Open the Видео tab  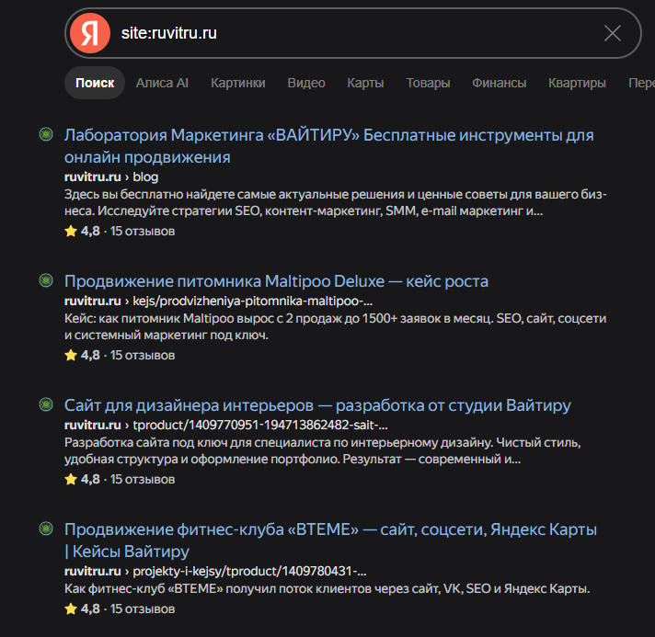coord(306,83)
